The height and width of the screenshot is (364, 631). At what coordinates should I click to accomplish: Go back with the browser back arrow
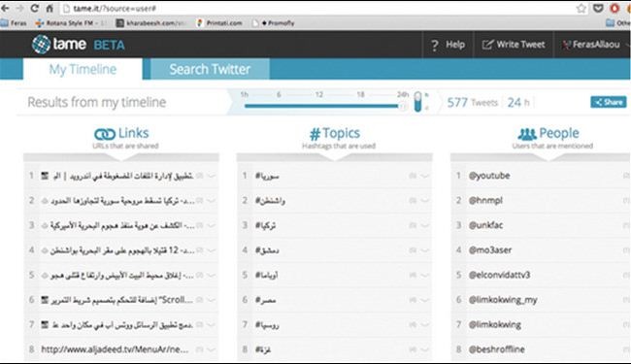5,8
